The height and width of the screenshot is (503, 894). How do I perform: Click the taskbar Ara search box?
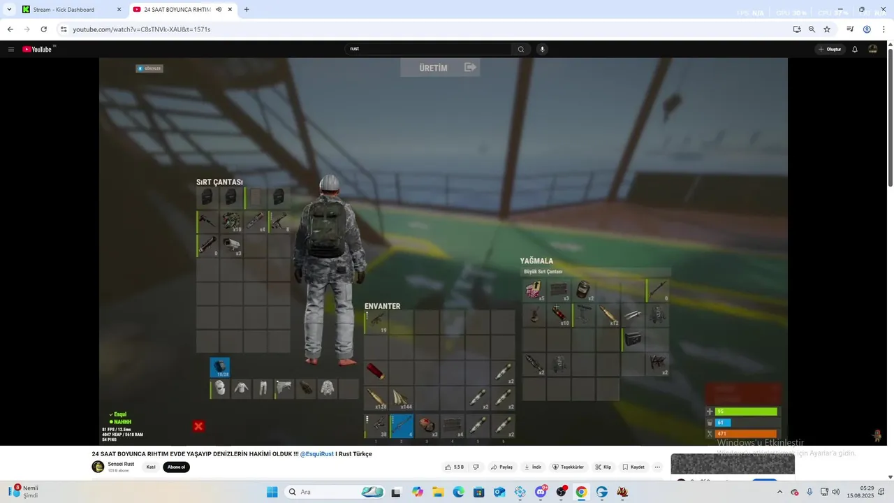coord(335,492)
